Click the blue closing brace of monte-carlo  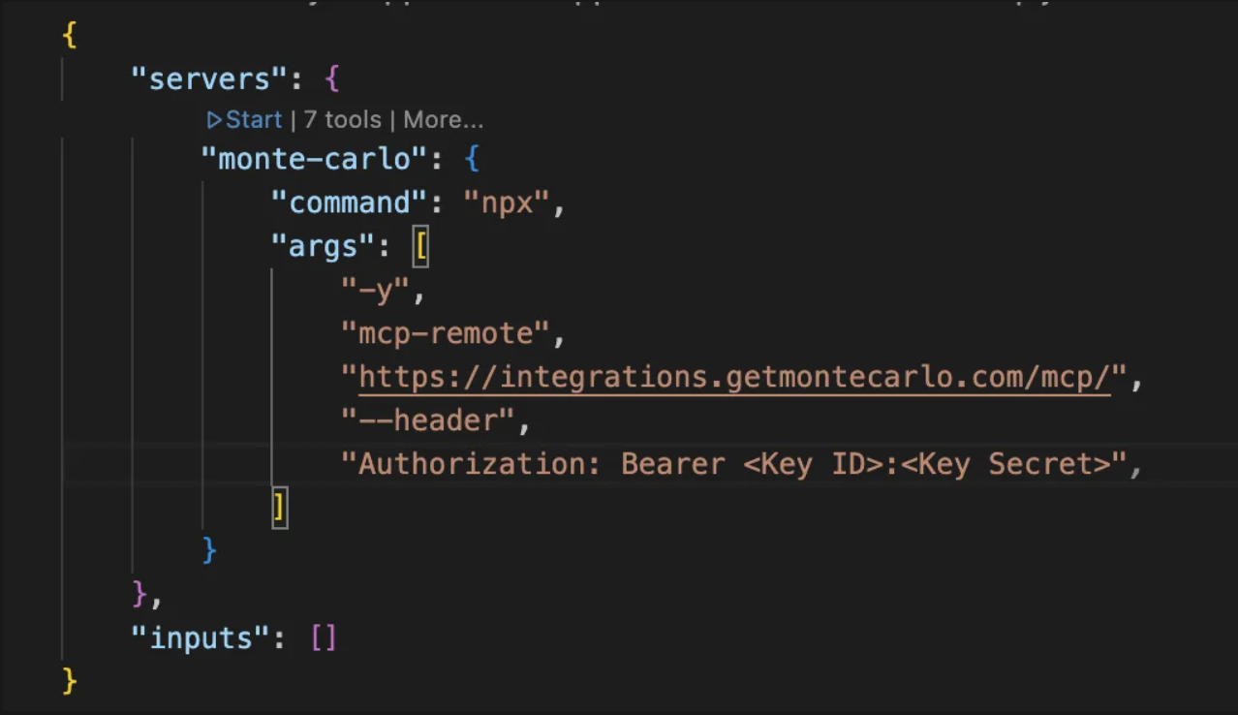209,550
